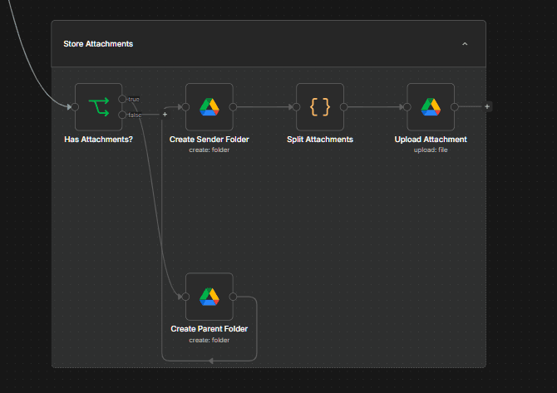This screenshot has height=393, width=557.
Task: Click the Split Attachments label text
Action: 320,140
